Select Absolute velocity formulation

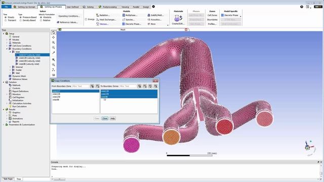coord(46,17)
